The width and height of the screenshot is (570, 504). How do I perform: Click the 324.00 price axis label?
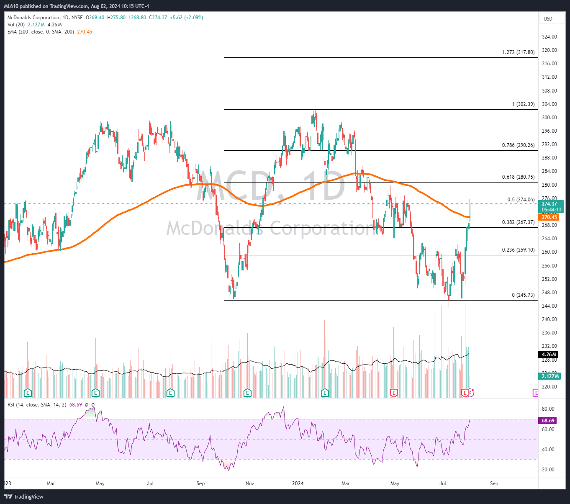549,37
